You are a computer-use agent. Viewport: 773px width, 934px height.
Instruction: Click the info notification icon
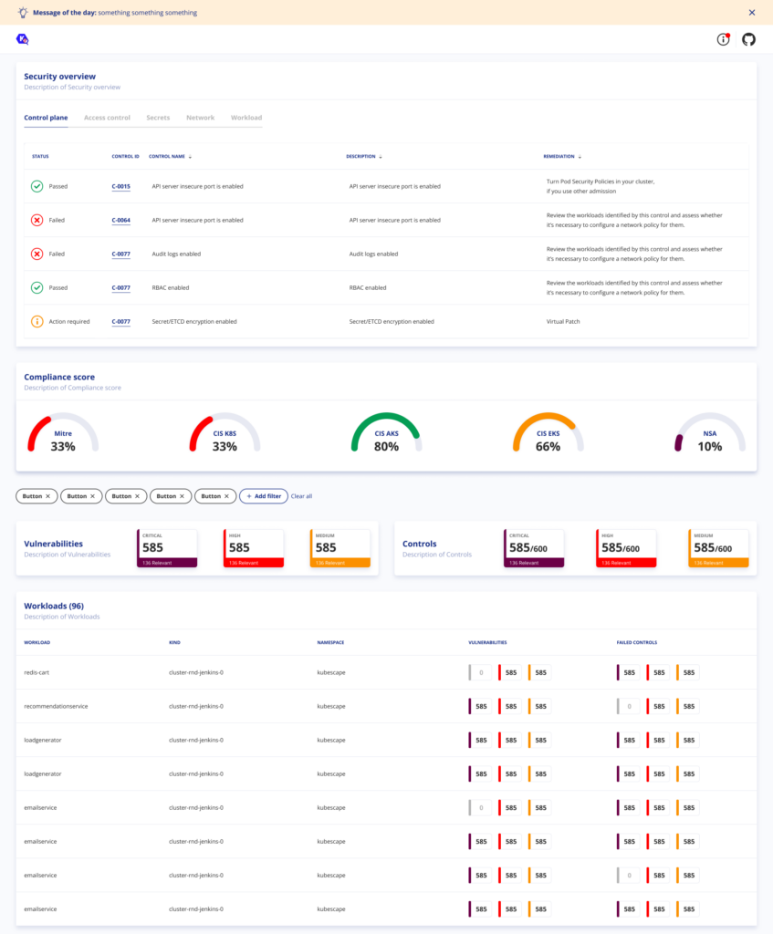coord(723,39)
